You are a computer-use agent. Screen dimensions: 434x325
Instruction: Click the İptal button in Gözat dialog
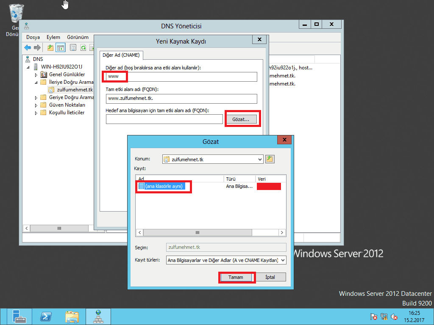(270, 277)
